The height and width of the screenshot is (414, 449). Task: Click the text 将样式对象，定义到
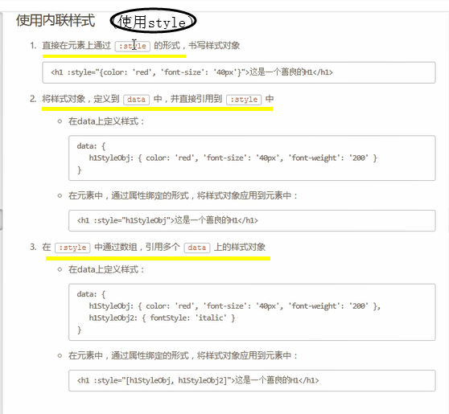tap(80, 99)
